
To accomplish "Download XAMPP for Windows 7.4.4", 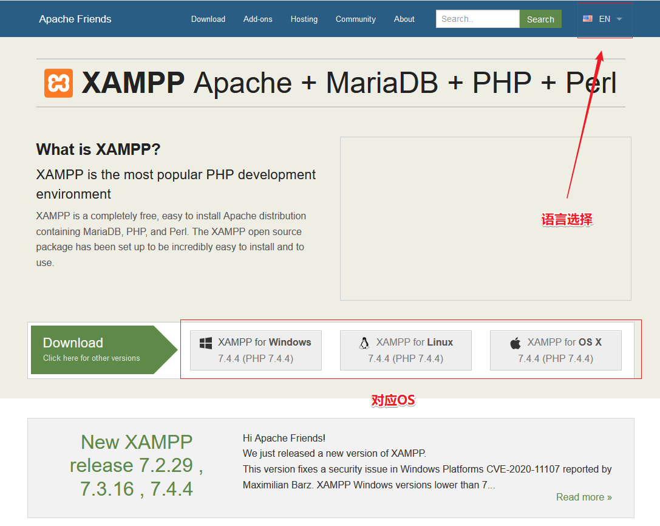I will pyautogui.click(x=256, y=350).
